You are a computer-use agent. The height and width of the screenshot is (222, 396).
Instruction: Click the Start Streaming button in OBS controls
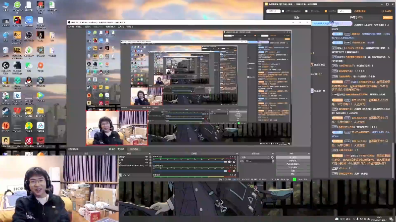coord(293,157)
